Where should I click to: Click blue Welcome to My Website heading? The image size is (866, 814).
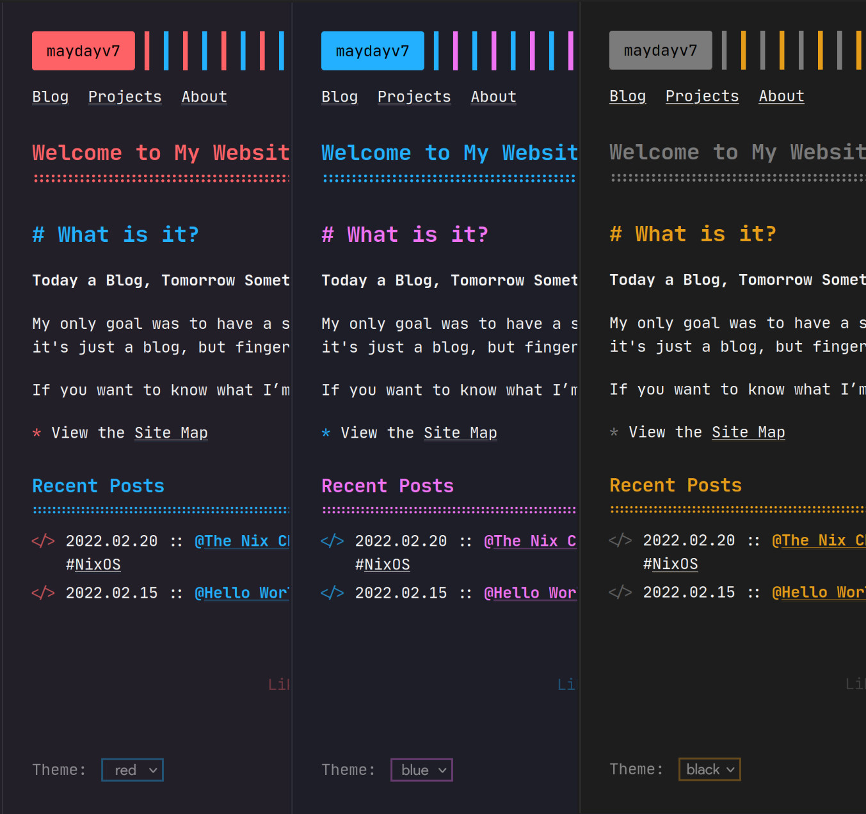tap(450, 153)
